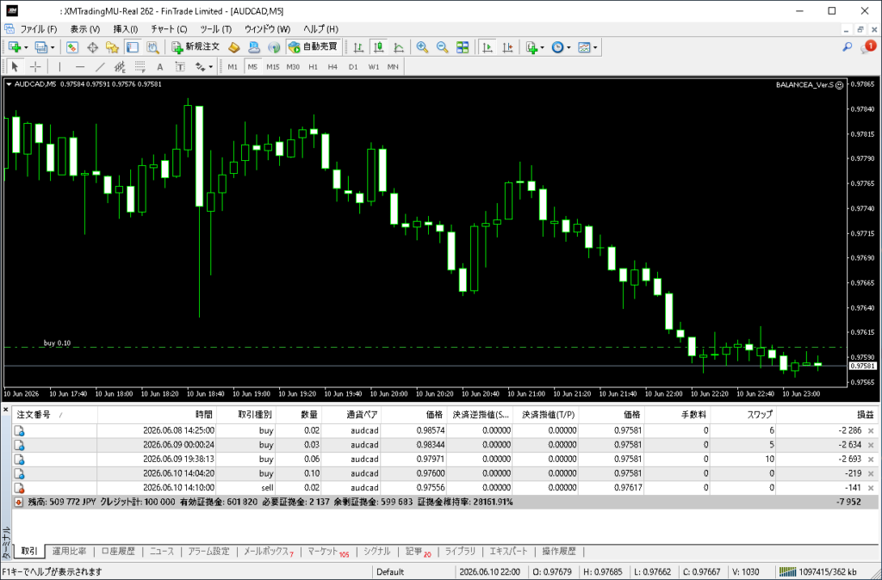This screenshot has width=882, height=580.
Task: Click the red account icon on the balance row
Action: pos(19,502)
